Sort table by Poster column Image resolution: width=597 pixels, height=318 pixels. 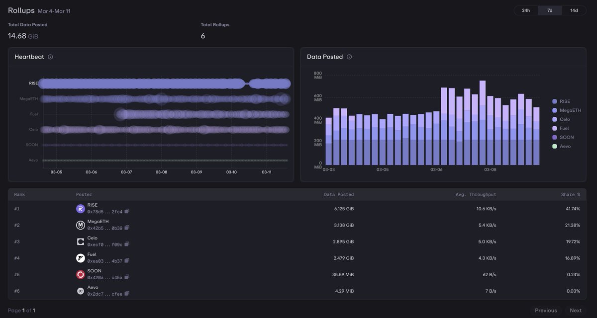point(84,194)
